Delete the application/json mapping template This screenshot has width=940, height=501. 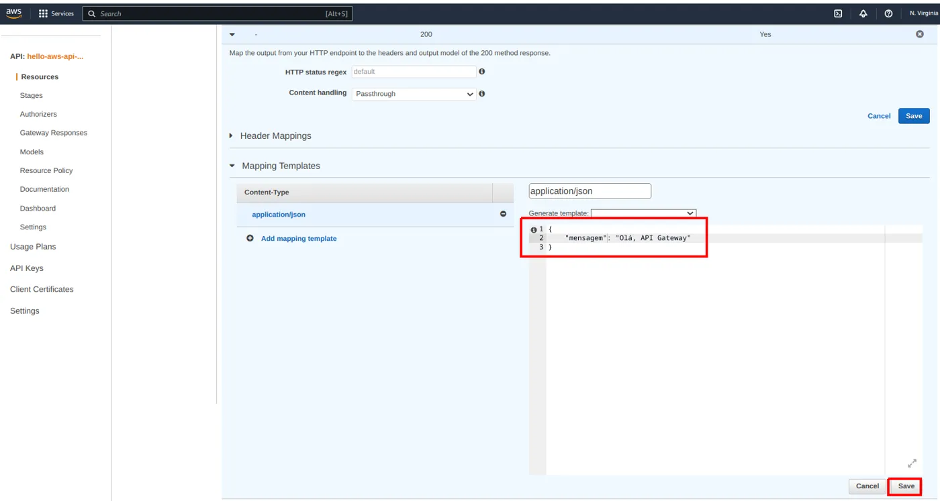pyautogui.click(x=503, y=214)
